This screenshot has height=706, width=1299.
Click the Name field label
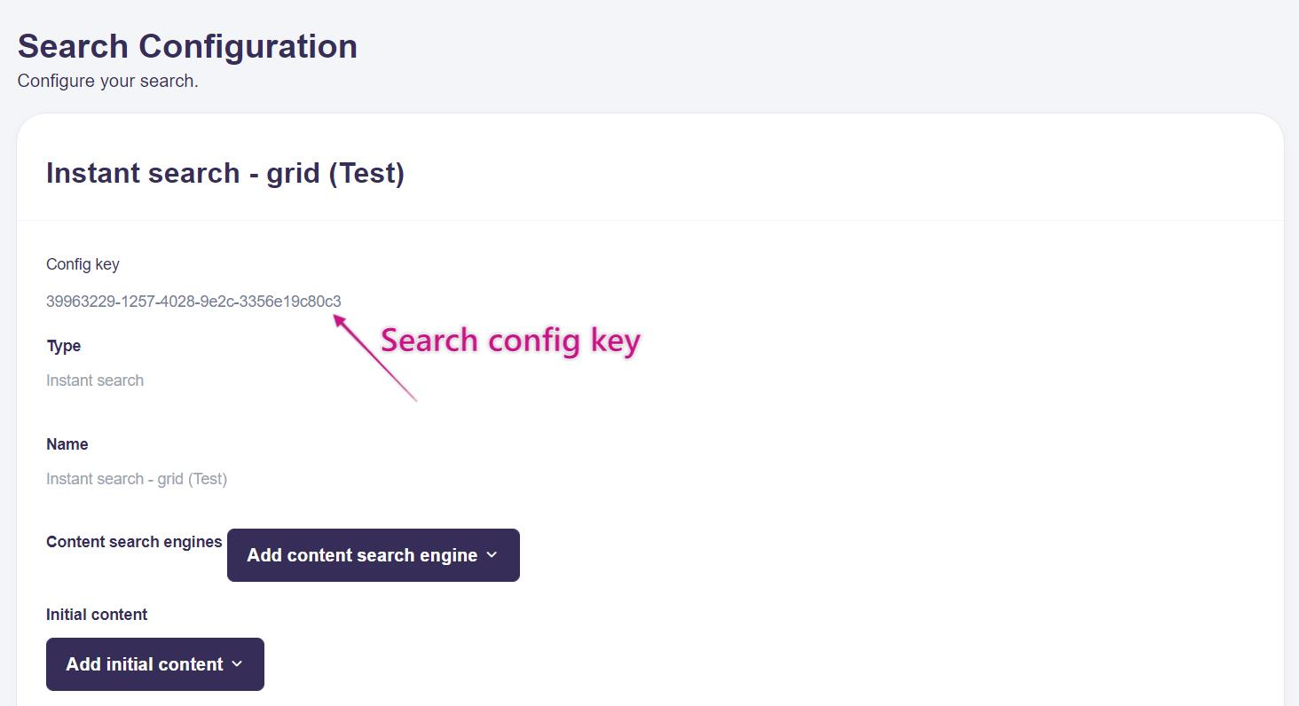[x=67, y=444]
